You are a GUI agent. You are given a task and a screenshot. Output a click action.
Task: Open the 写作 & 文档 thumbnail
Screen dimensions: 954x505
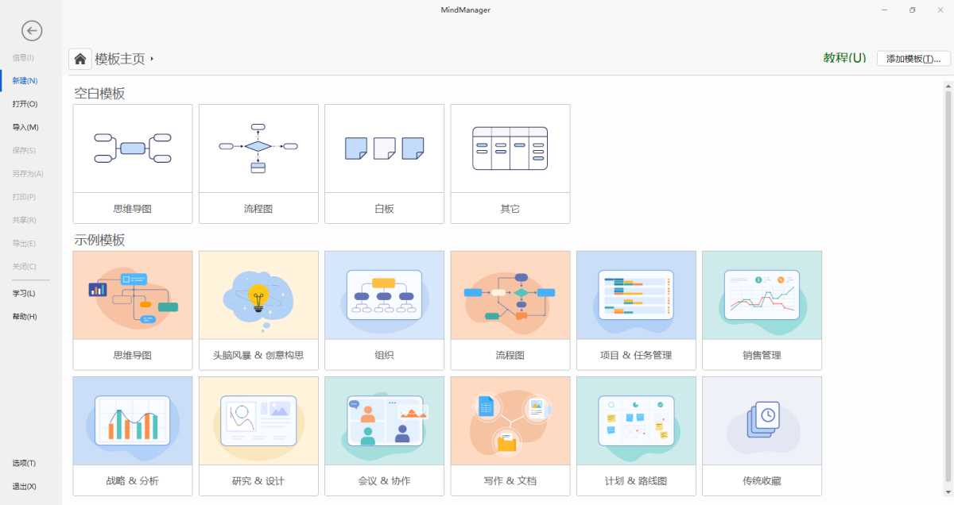point(510,421)
